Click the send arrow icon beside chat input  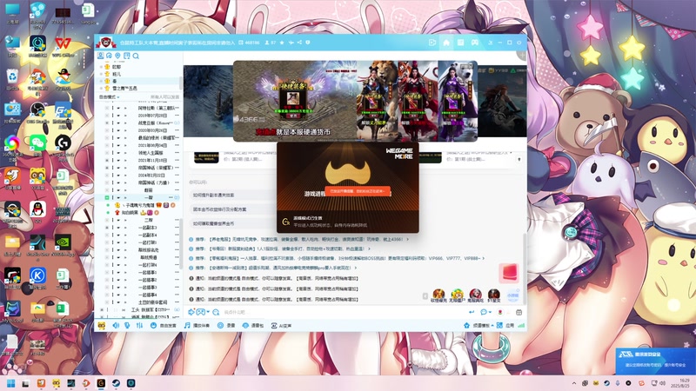(472, 312)
